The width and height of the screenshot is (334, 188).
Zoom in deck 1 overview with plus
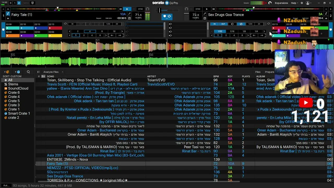[8, 9]
